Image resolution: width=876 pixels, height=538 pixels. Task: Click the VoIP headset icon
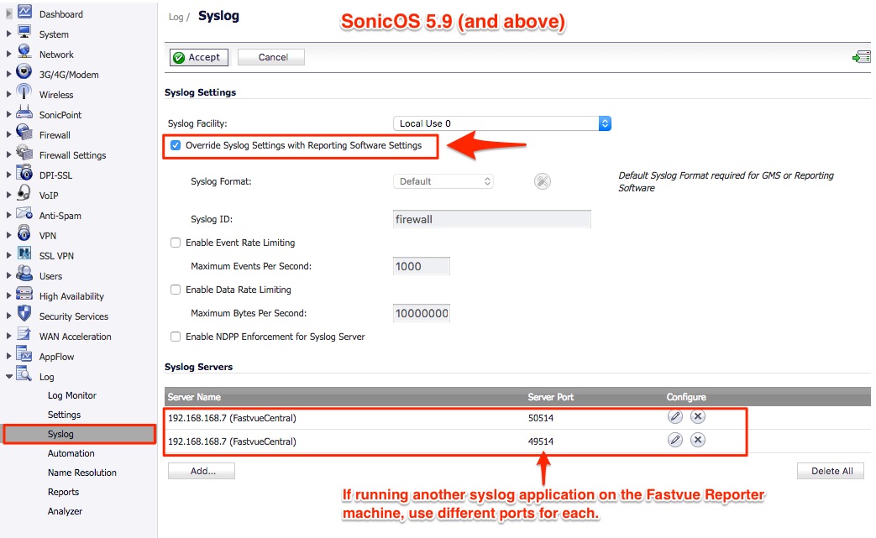tap(24, 192)
